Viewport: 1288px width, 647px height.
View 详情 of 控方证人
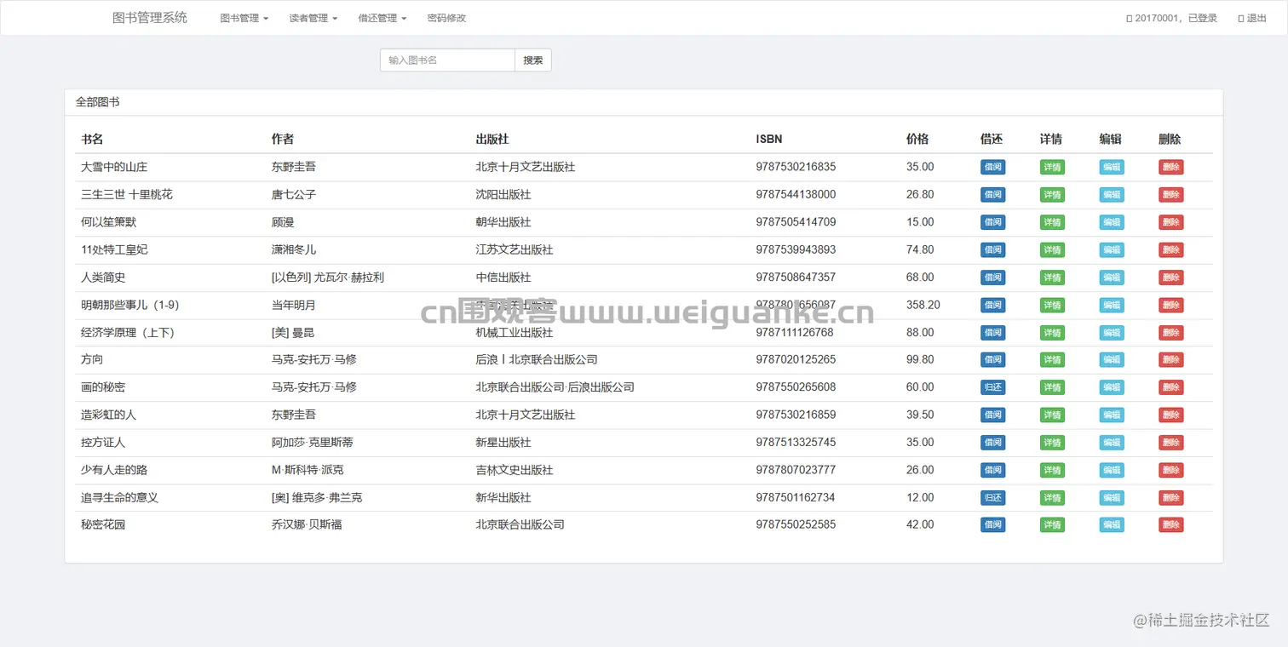coord(1052,443)
